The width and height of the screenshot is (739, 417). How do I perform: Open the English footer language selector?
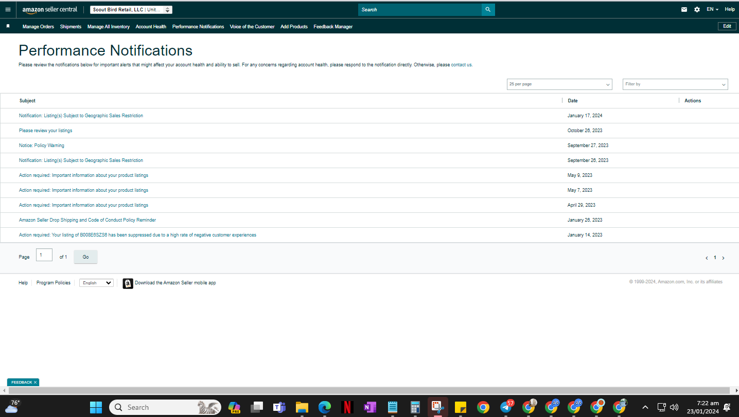(96, 283)
